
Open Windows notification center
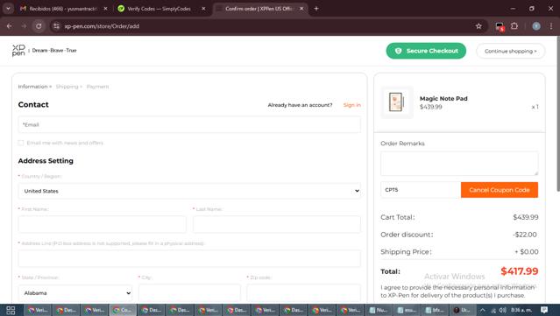[x=544, y=310]
